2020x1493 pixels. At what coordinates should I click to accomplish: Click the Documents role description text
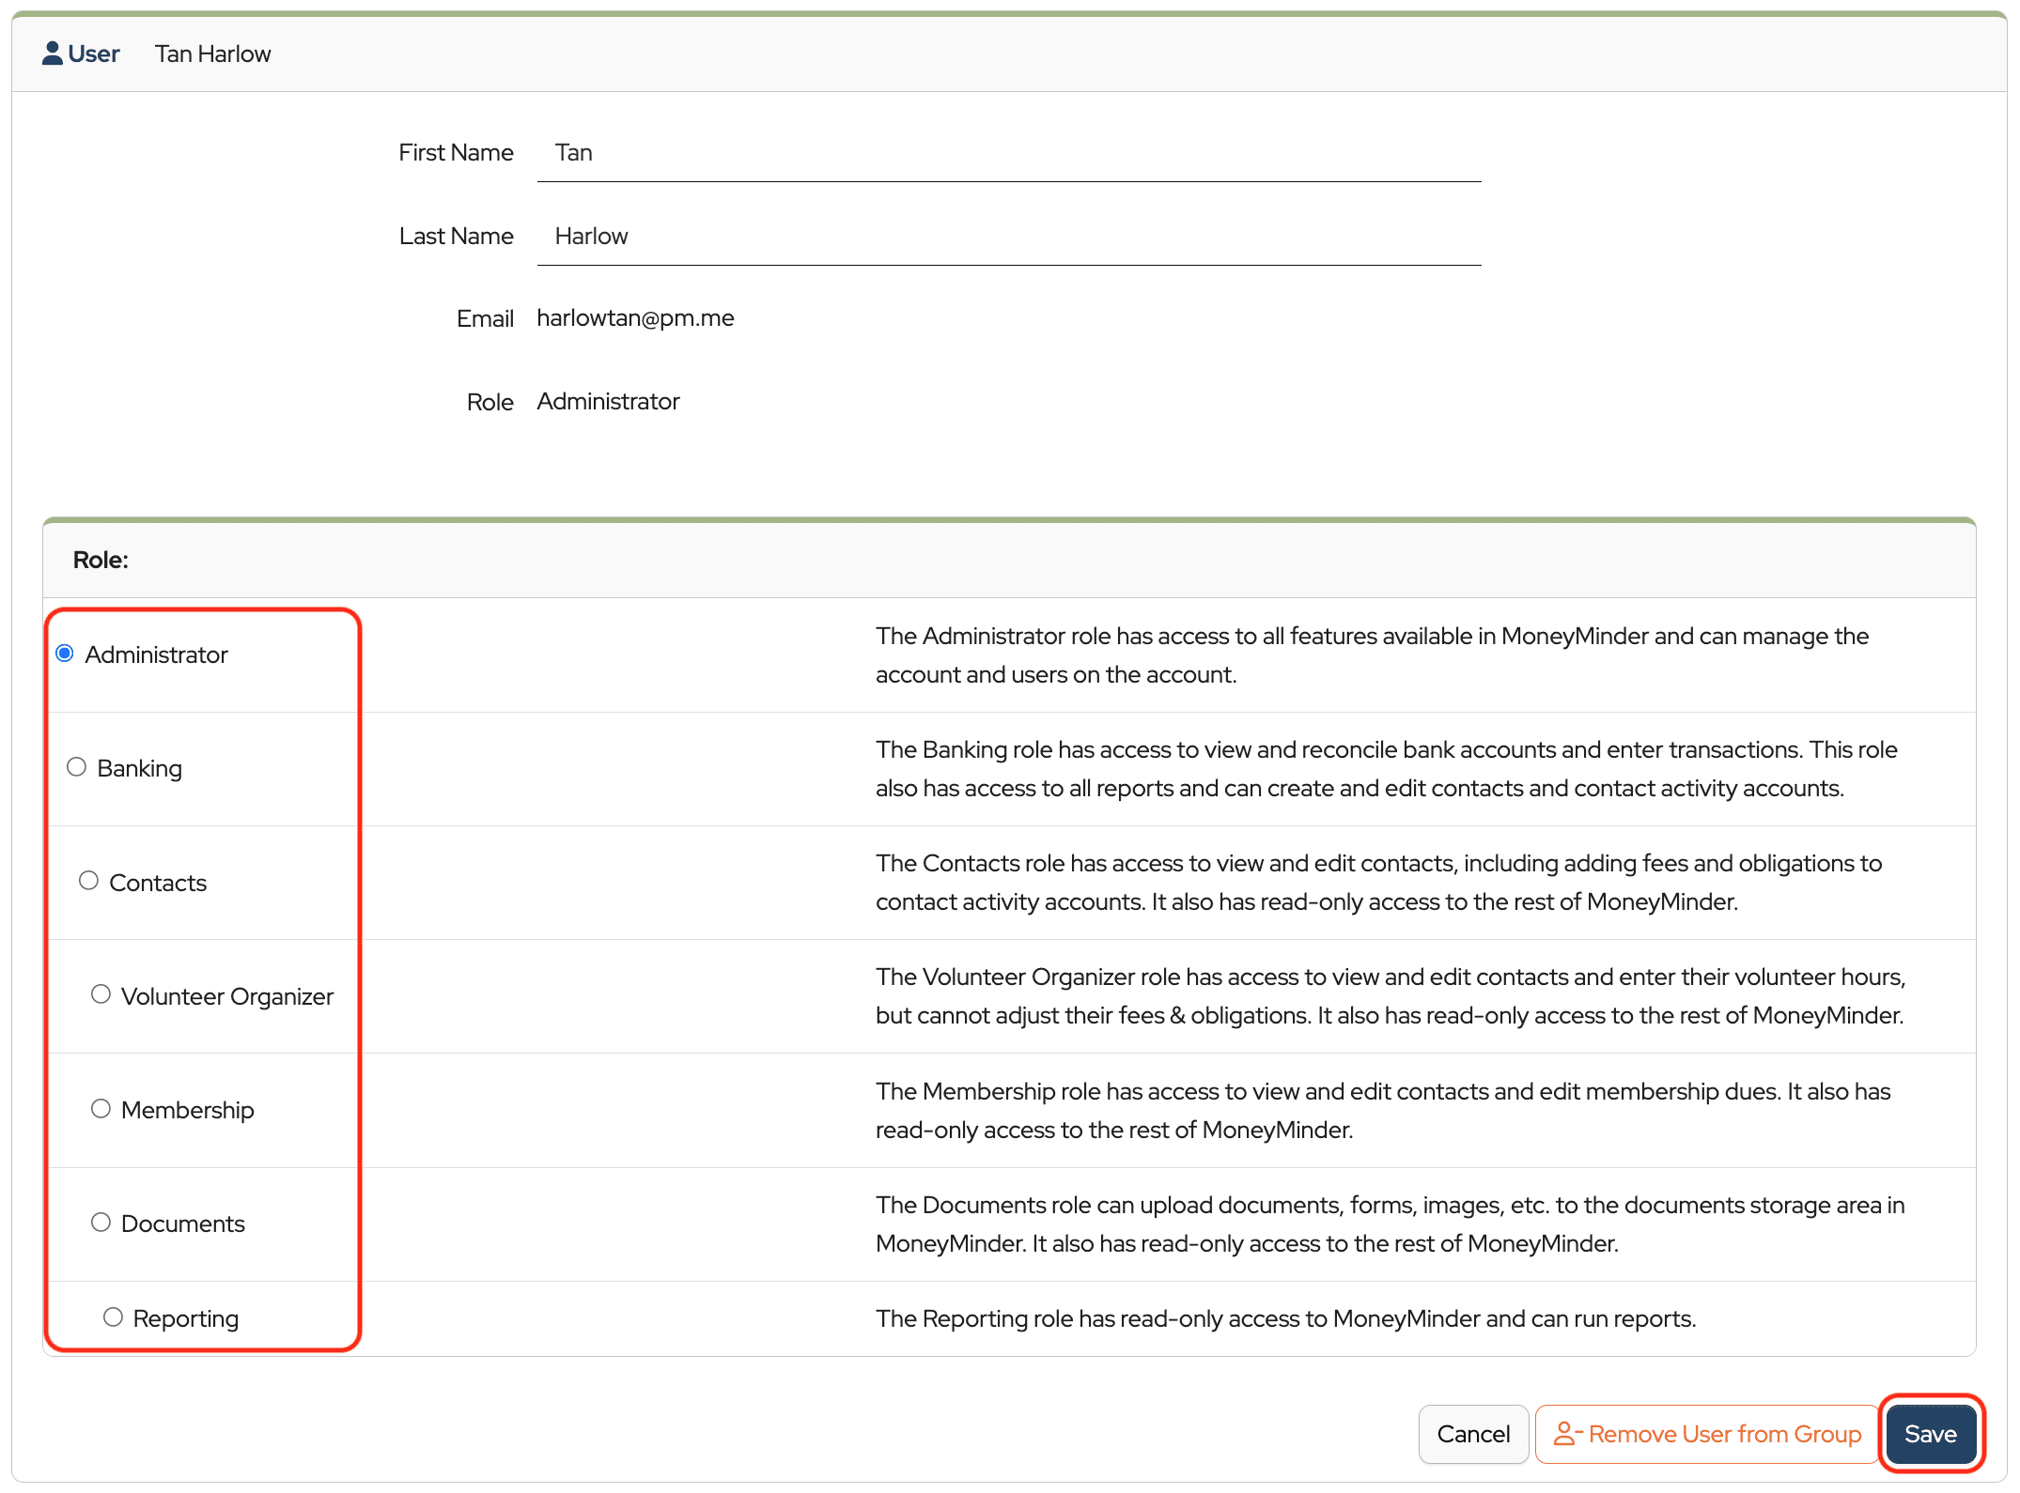pos(1391,1224)
